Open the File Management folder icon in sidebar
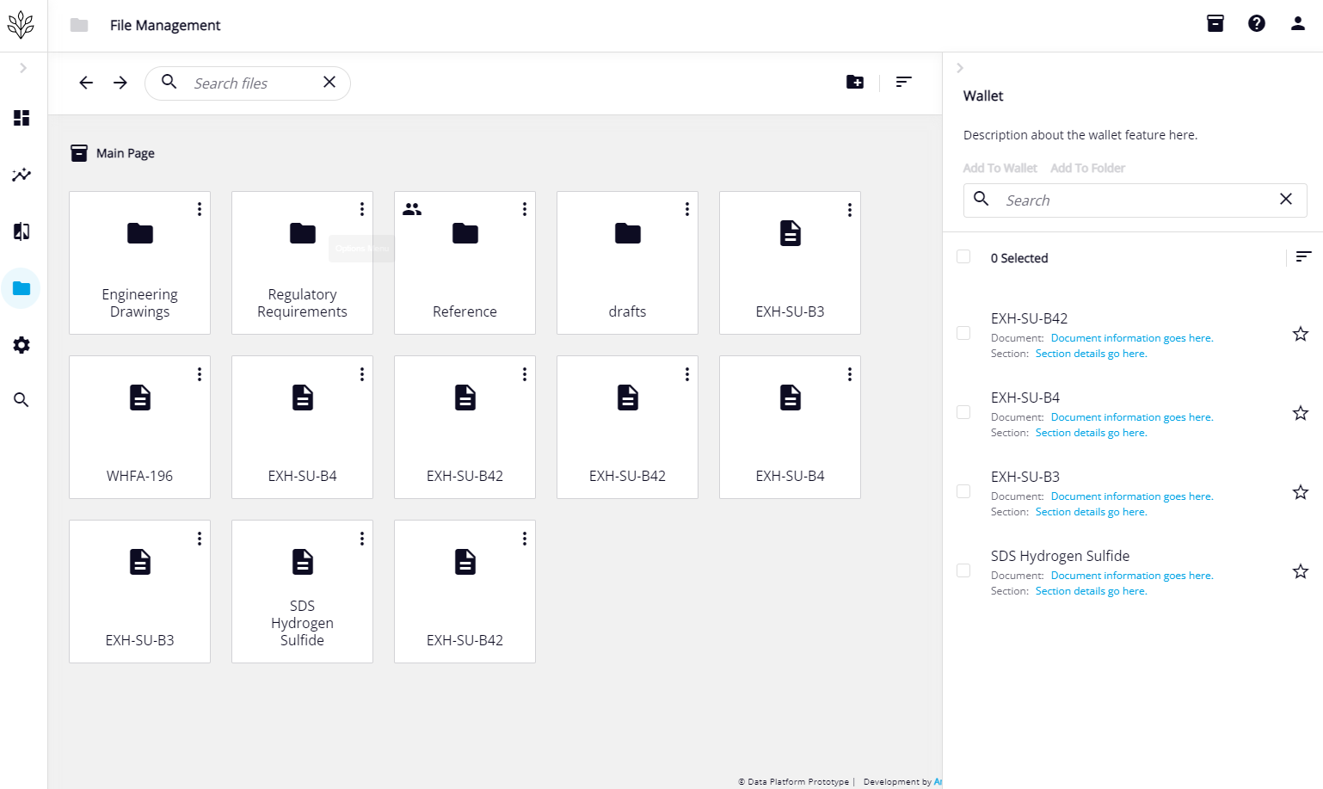This screenshot has width=1323, height=789. 21,288
